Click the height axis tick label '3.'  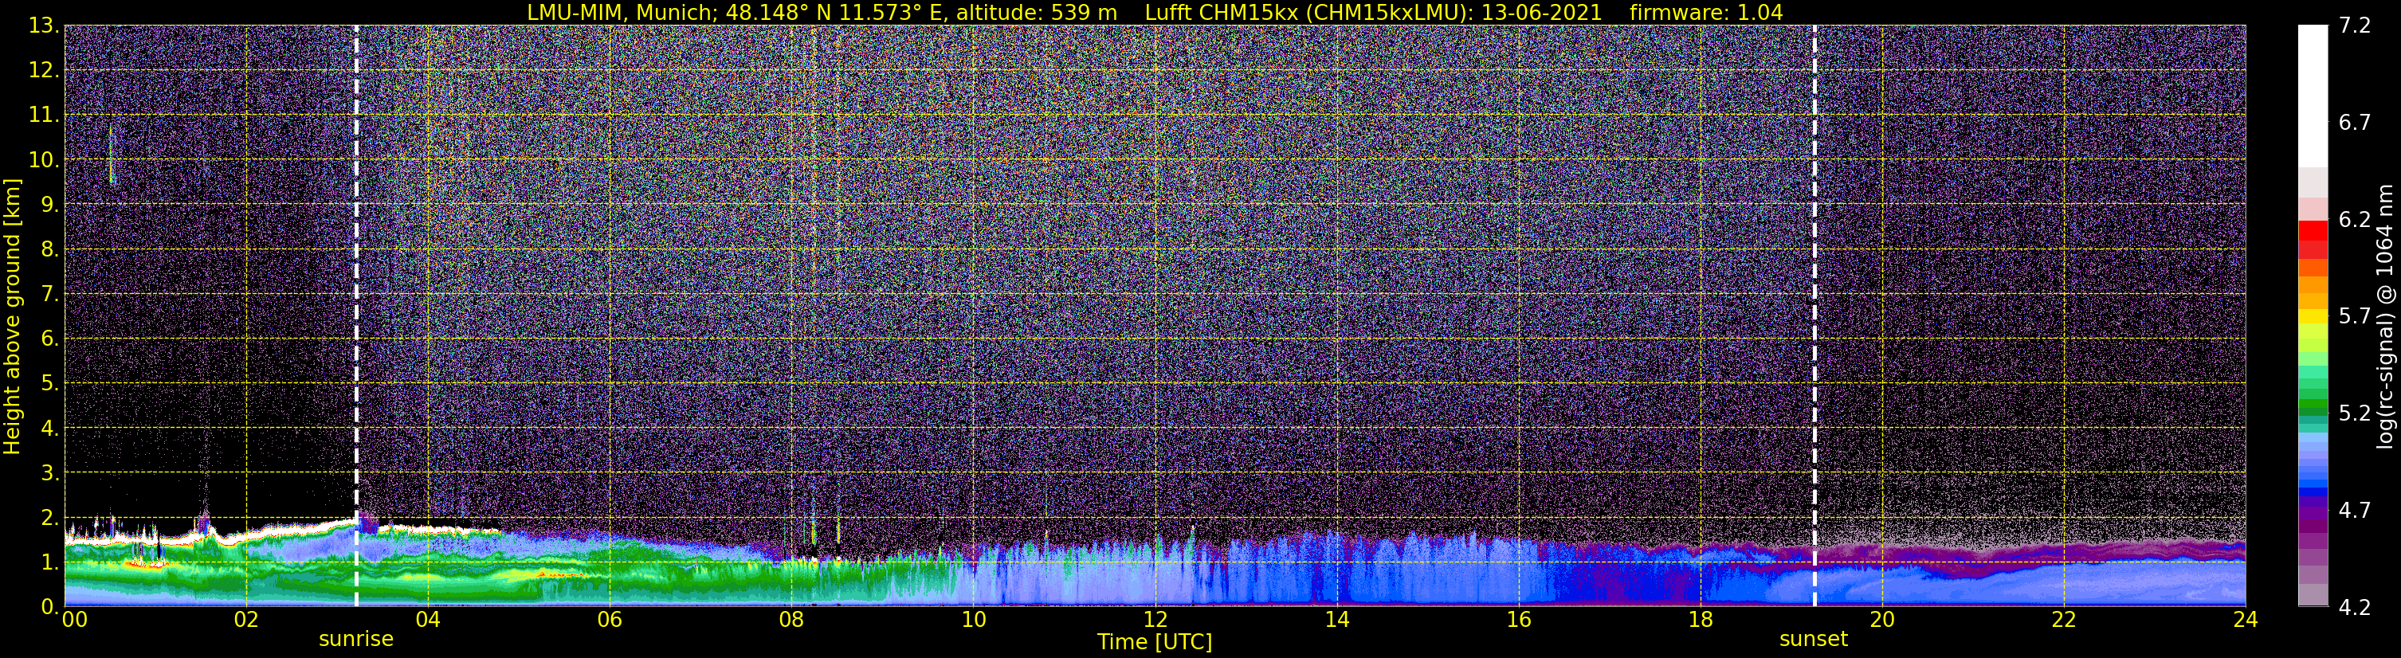49,472
